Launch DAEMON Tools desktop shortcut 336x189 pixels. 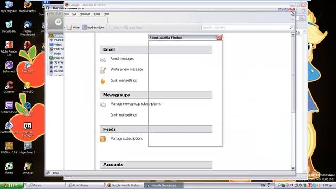click(x=9, y=127)
